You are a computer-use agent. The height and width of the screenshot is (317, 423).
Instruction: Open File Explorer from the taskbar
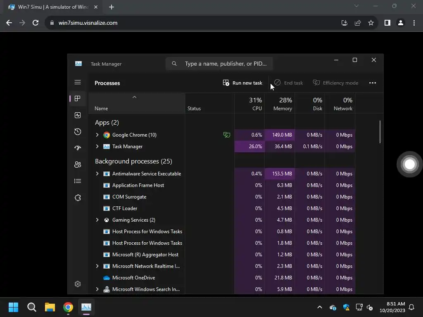(50, 307)
